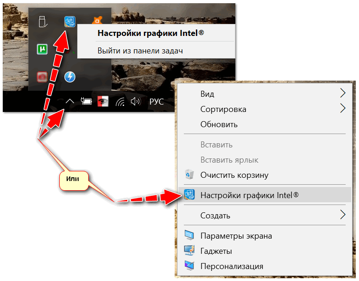Viewport: 359px width, 281px height.
Task: Open Параметры экрана display settings
Action: [265, 236]
